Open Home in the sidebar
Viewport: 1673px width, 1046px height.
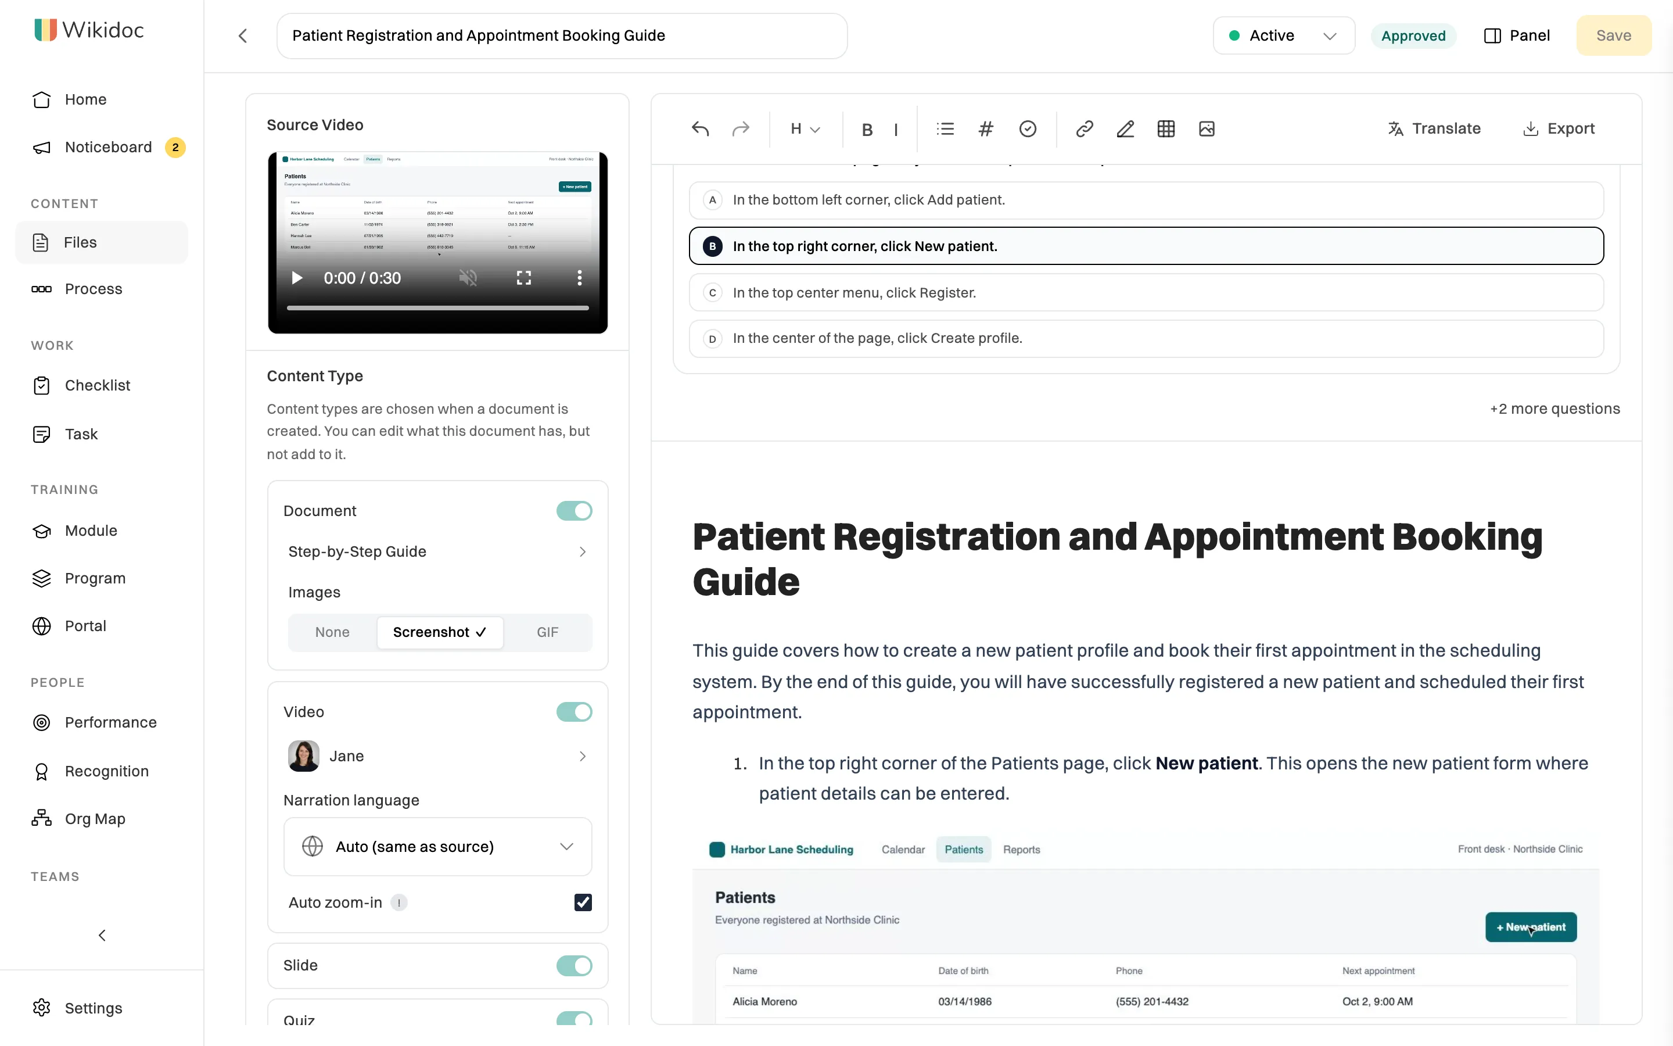click(x=102, y=99)
